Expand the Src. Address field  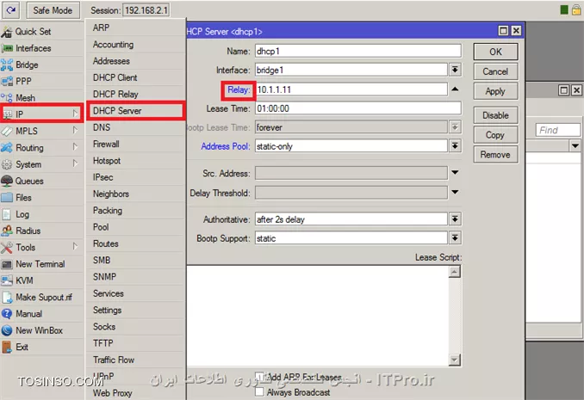[x=455, y=173]
